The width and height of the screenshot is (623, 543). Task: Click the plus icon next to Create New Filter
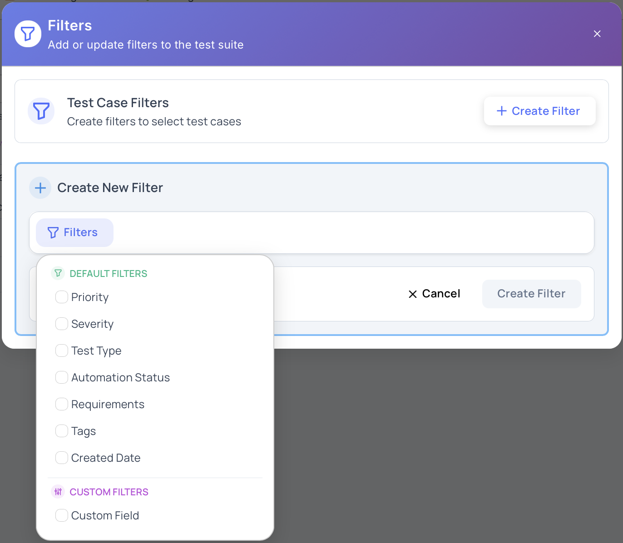pos(40,188)
